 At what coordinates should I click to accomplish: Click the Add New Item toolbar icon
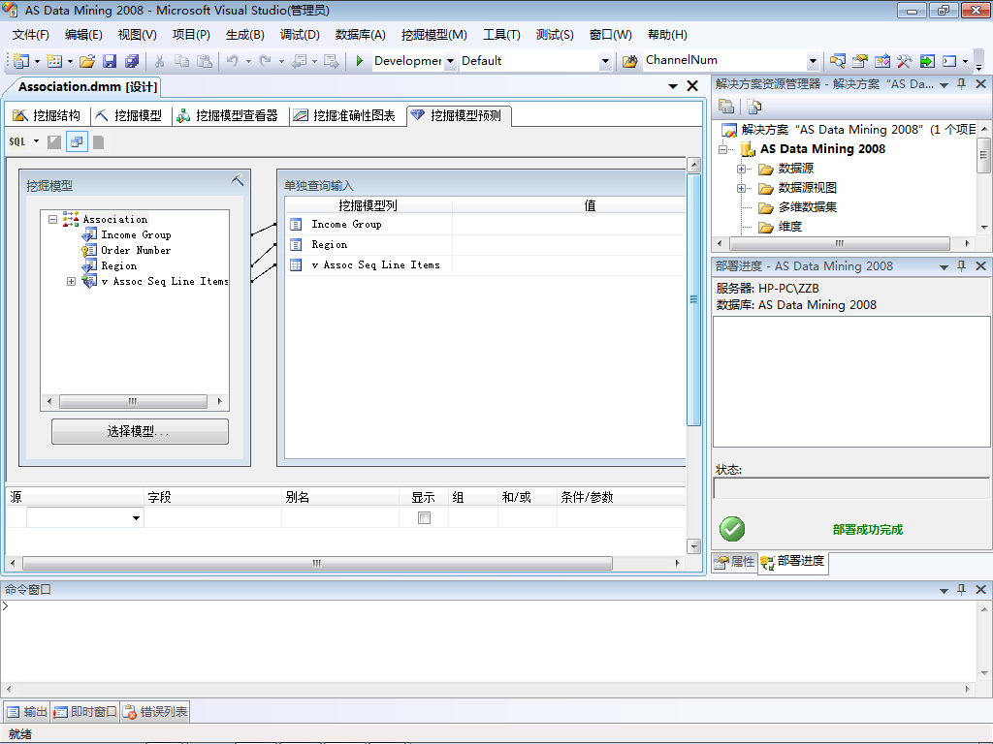click(54, 61)
